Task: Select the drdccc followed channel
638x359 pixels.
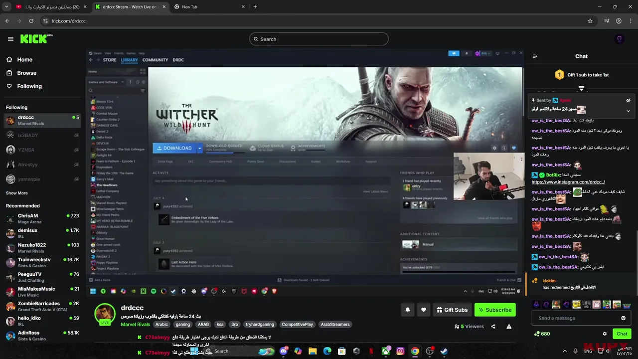Action: click(x=42, y=120)
